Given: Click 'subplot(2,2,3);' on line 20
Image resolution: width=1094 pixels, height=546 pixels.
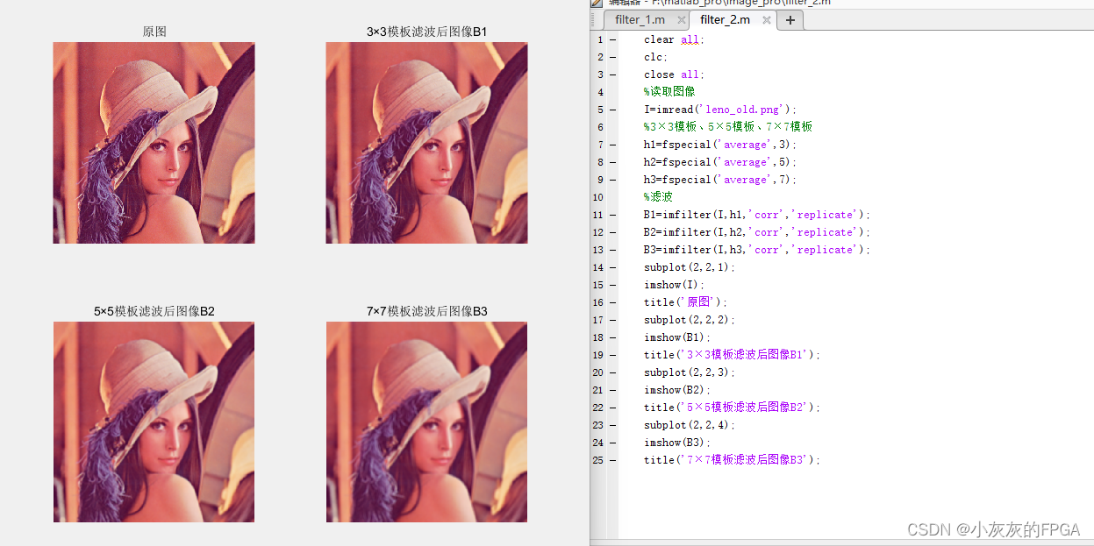Looking at the screenshot, I should coord(690,372).
